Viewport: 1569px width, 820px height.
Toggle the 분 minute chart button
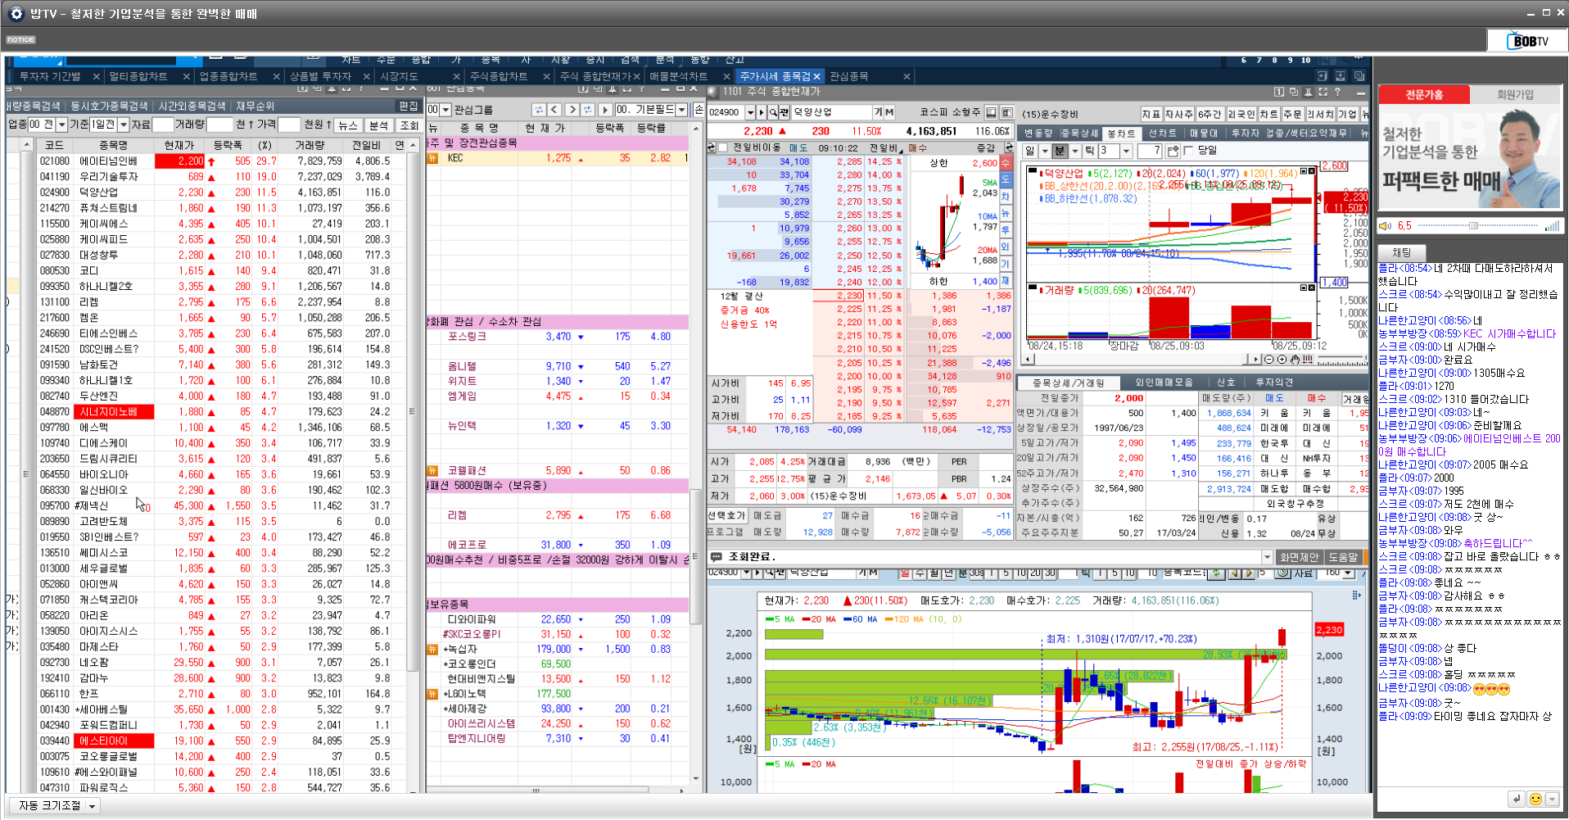(1060, 151)
